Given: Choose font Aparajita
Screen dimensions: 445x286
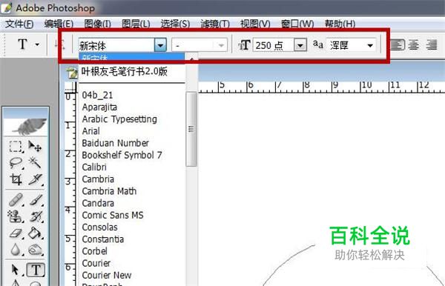Looking at the screenshot, I should pyautogui.click(x=99, y=107).
